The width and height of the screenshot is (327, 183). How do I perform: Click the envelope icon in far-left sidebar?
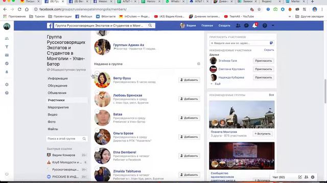point(7,55)
